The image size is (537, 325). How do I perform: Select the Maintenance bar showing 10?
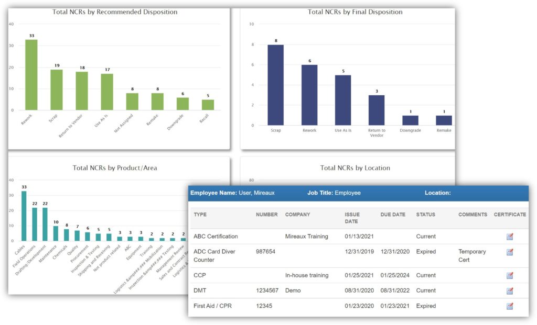pyautogui.click(x=56, y=233)
